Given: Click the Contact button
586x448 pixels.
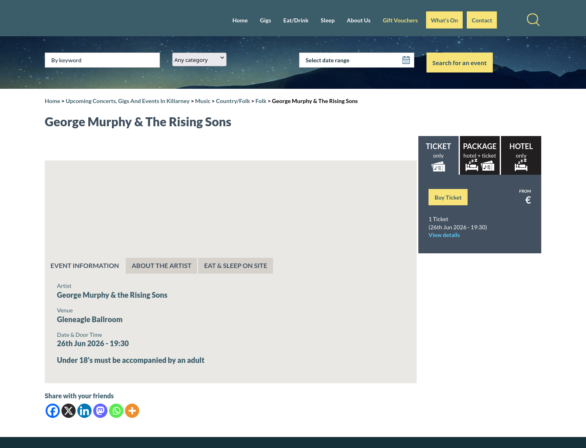Looking at the screenshot, I should (x=482, y=20).
